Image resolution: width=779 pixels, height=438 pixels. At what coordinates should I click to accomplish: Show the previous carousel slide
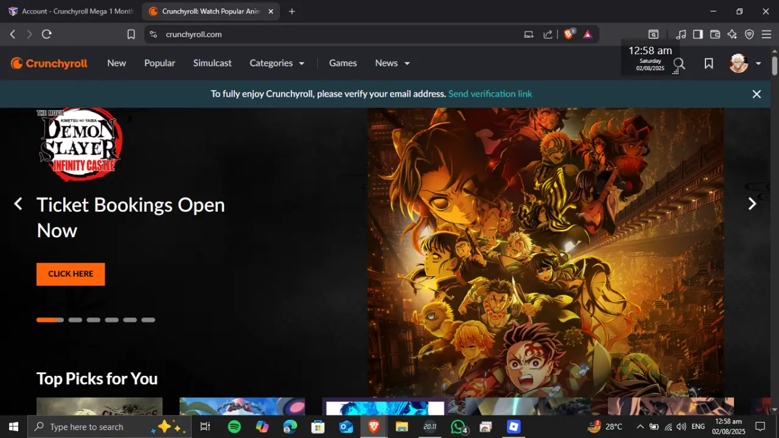point(18,204)
